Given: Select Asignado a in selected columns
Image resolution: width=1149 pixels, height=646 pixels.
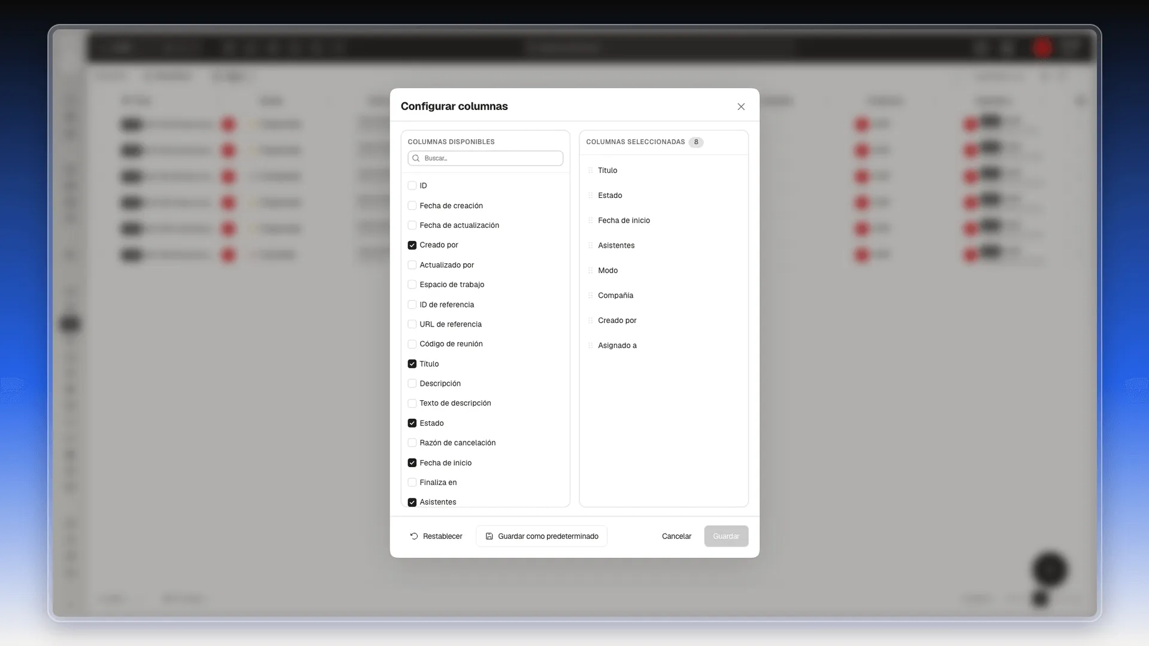Looking at the screenshot, I should pos(664,346).
